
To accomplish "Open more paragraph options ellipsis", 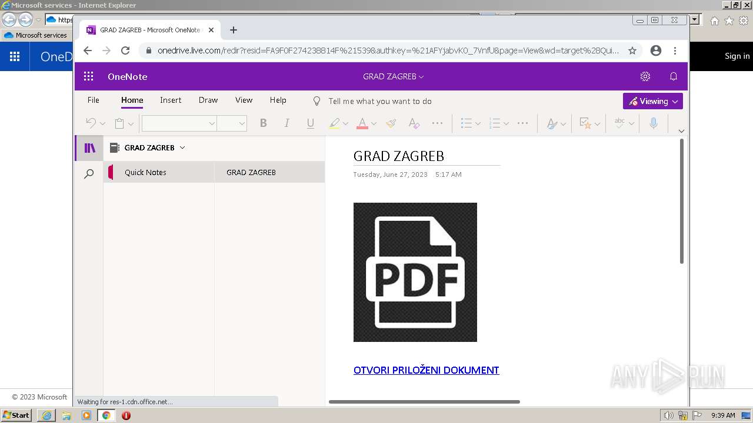I will coord(522,123).
